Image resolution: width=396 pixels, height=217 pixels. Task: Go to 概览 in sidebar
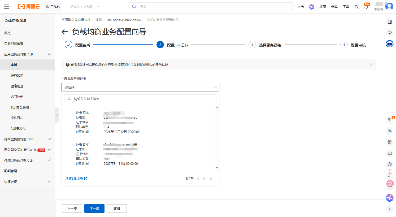click(x=7, y=33)
